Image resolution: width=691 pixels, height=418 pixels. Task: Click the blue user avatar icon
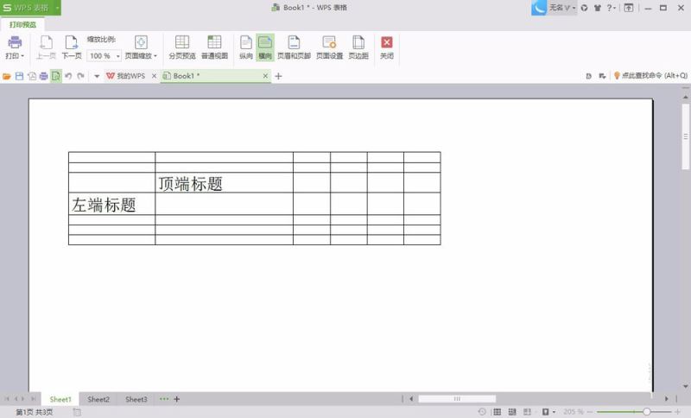click(539, 8)
